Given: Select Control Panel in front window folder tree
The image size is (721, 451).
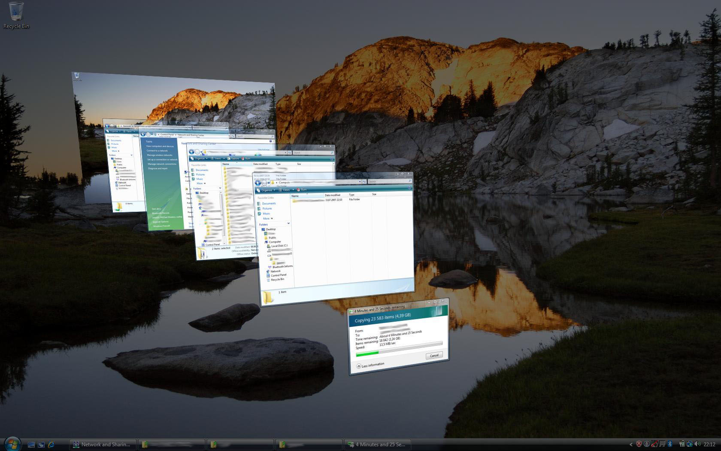Looking at the screenshot, I should point(276,275).
